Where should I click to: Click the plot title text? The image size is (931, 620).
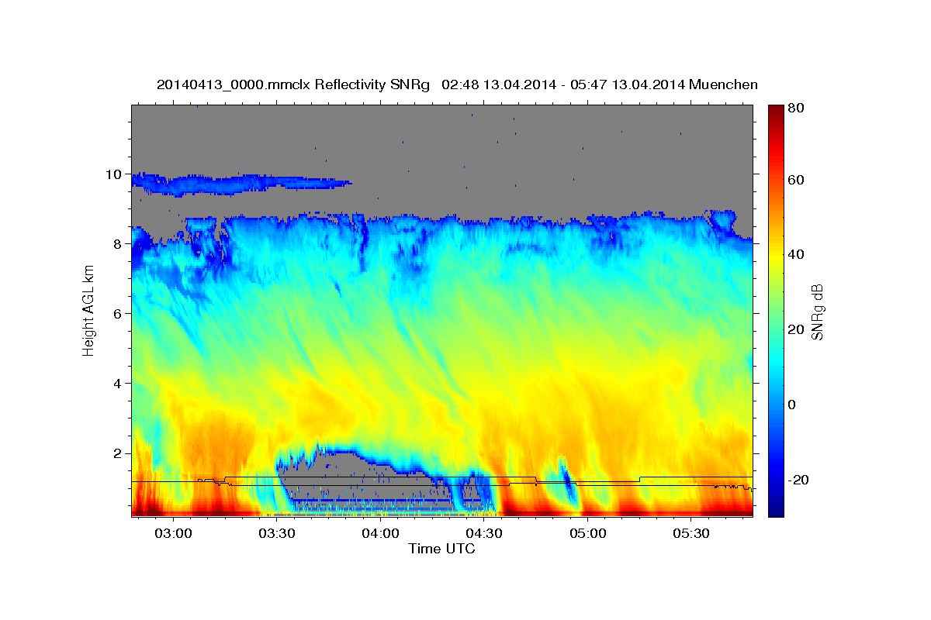(457, 84)
